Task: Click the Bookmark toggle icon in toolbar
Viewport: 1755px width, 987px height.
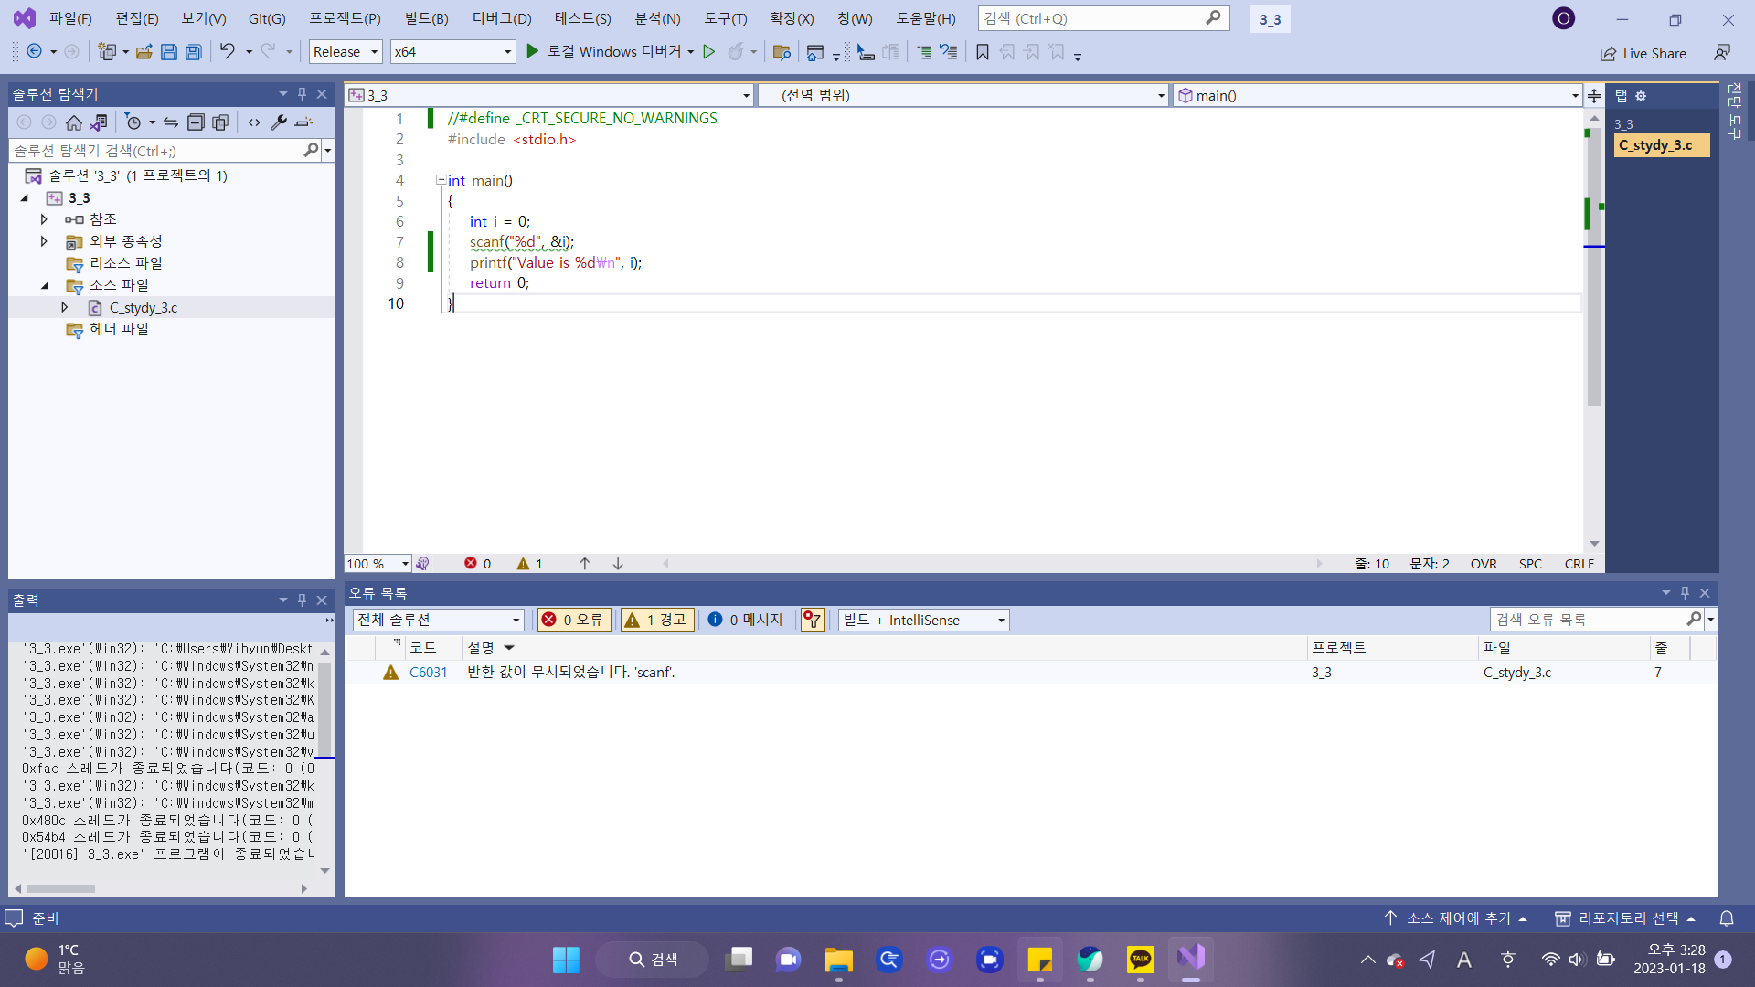Action: click(x=983, y=52)
